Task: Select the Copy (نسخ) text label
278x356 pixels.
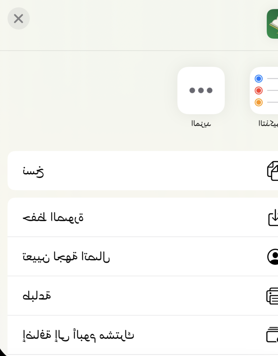Action: [x=33, y=171]
